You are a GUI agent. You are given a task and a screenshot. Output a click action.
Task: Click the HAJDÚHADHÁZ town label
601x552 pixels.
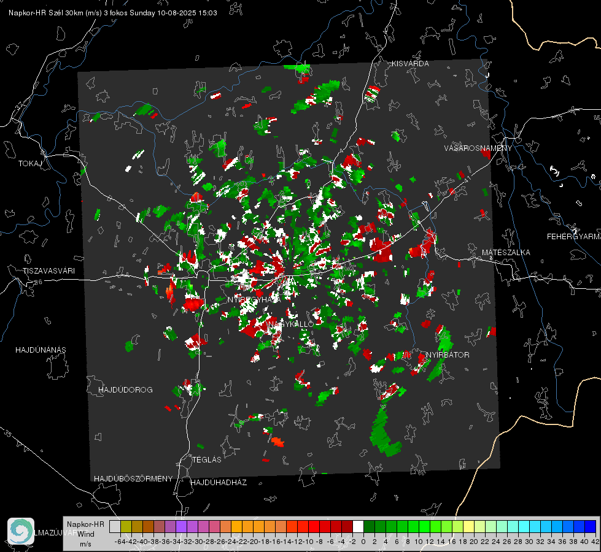pos(219,482)
